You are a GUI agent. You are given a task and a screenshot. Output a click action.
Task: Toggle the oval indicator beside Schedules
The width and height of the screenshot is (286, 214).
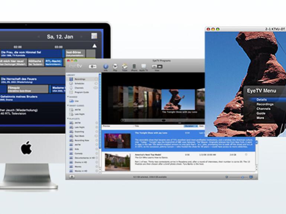96,83
